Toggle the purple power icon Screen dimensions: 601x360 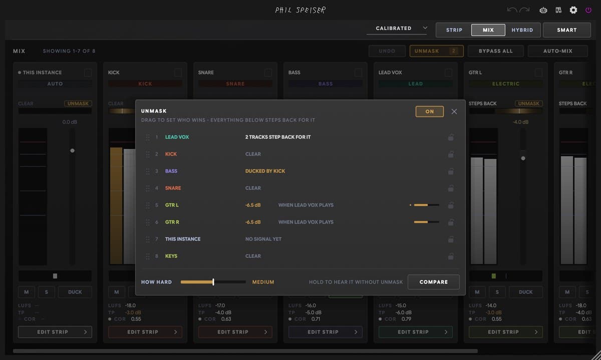(x=588, y=10)
